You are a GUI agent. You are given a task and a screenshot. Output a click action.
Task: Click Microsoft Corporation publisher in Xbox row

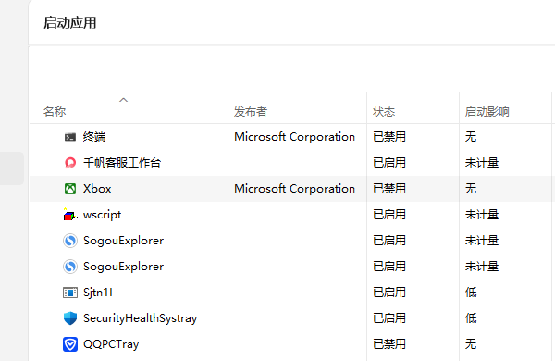click(x=294, y=189)
